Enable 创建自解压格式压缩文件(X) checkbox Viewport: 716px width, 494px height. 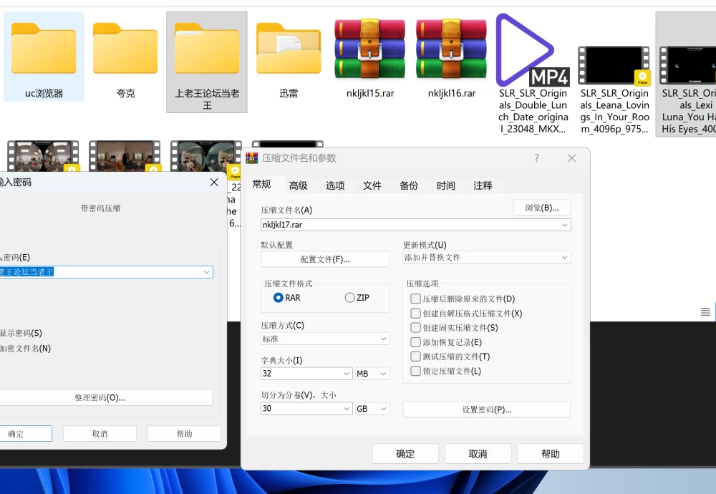(415, 313)
